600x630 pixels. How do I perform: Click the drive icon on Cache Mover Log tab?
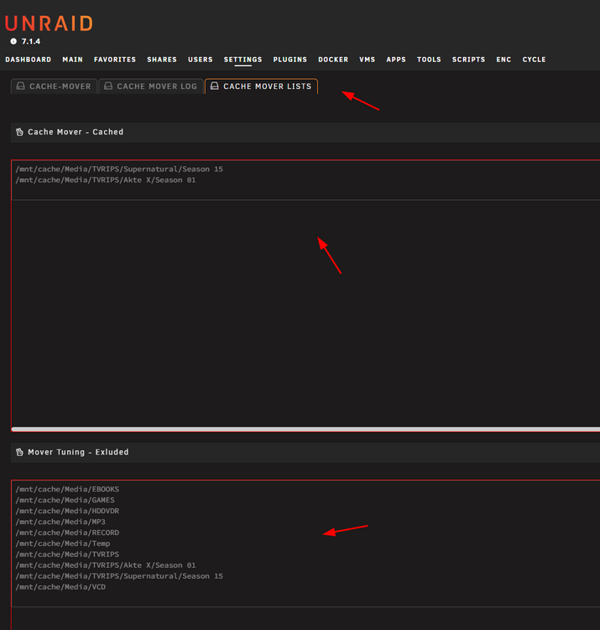pos(108,86)
